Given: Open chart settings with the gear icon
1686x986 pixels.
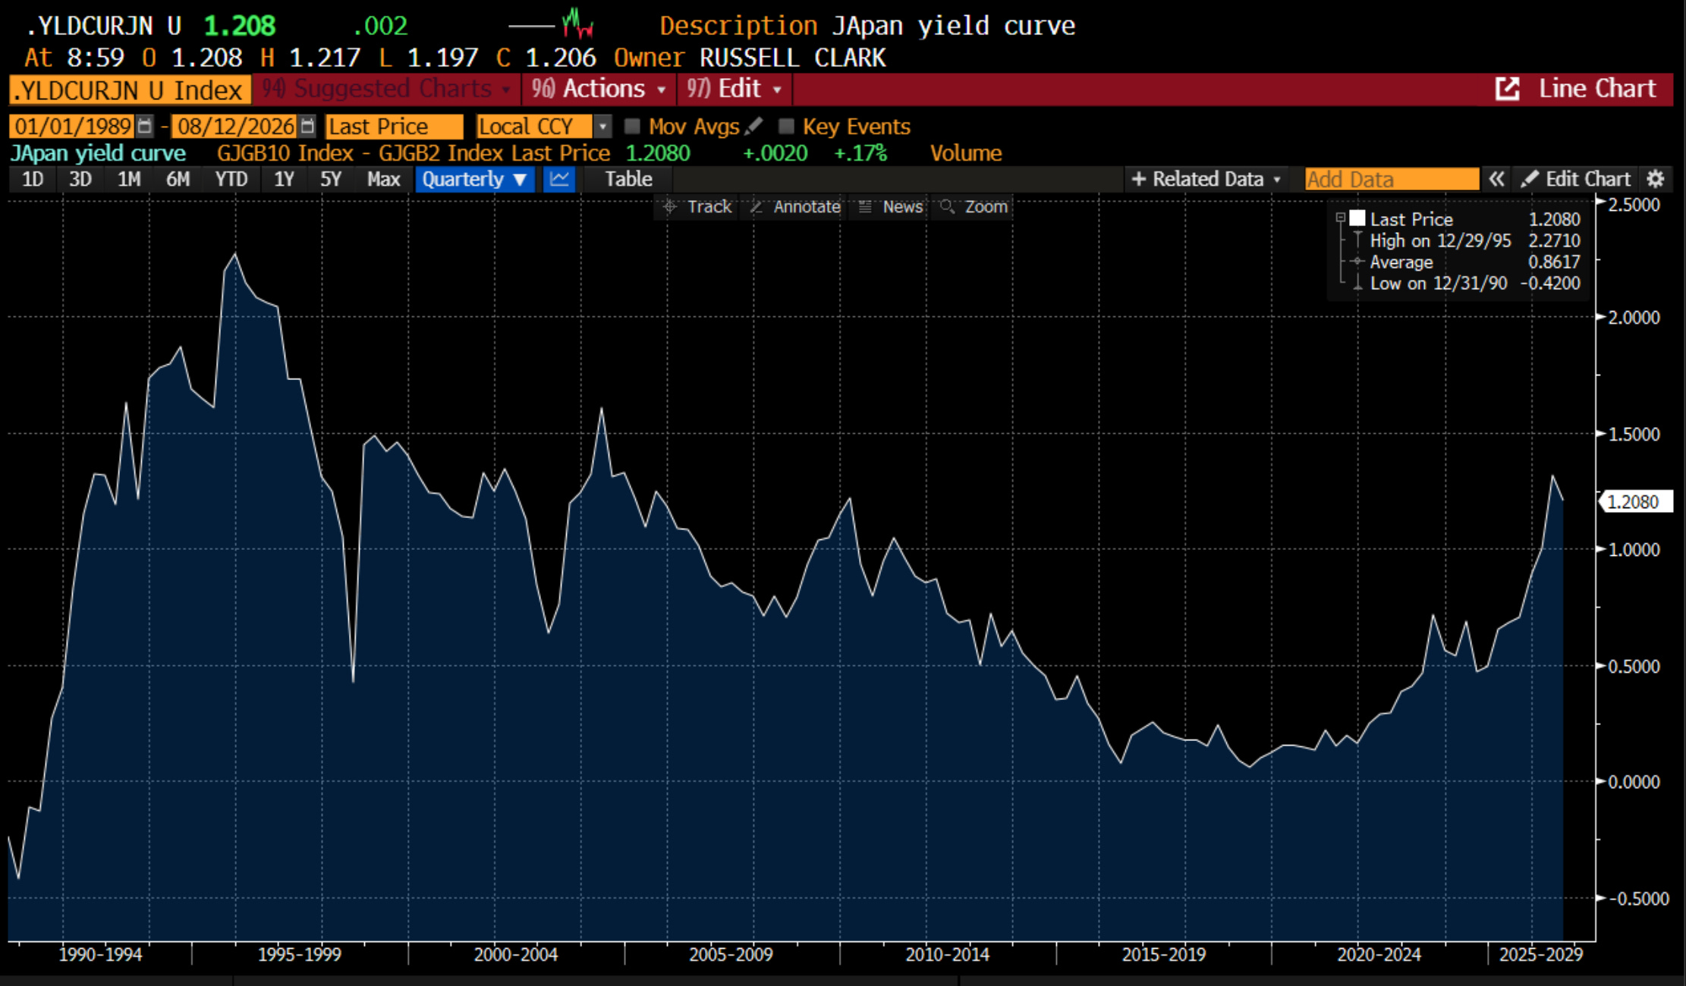Looking at the screenshot, I should (1656, 179).
